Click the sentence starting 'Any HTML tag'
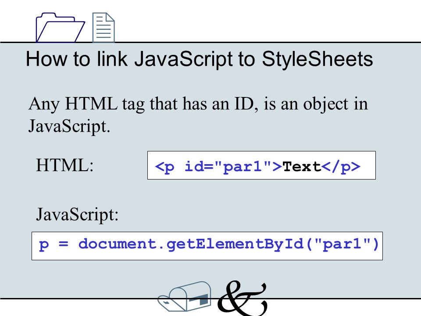421x316 pixels. tap(198, 115)
